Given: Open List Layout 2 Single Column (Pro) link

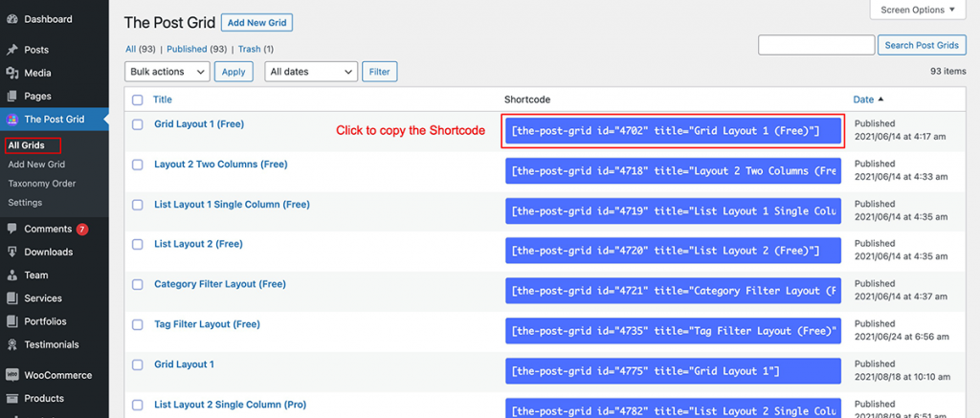Looking at the screenshot, I should click(230, 405).
